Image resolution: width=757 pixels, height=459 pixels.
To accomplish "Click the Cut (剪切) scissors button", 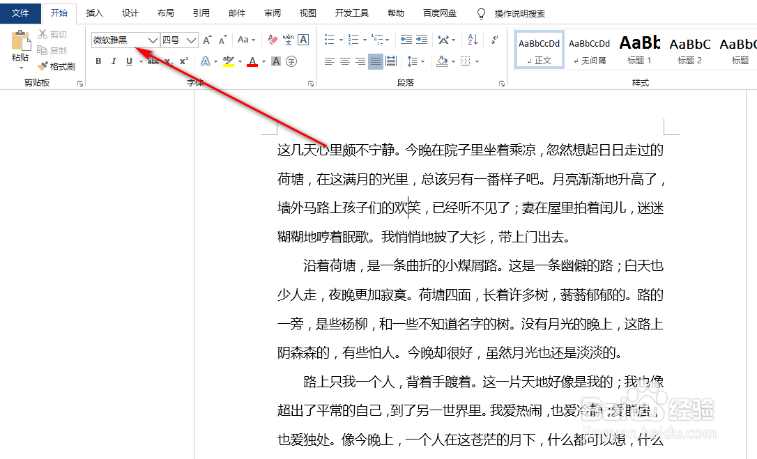I will pyautogui.click(x=52, y=34).
